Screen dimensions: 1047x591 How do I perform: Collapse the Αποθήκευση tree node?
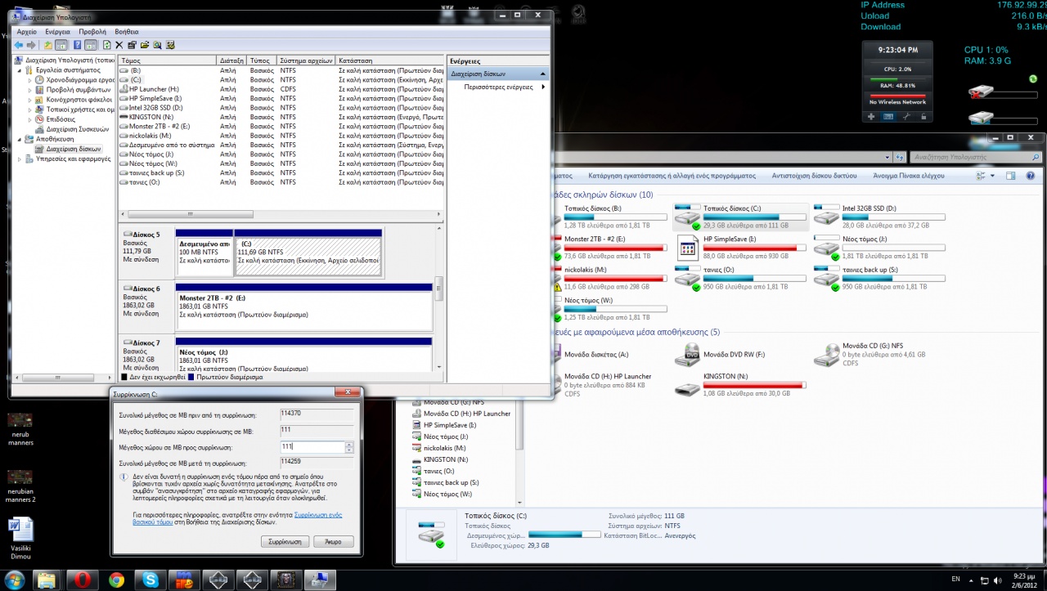[20, 139]
